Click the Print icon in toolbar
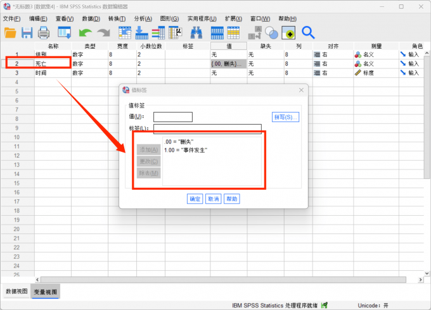 pos(43,32)
